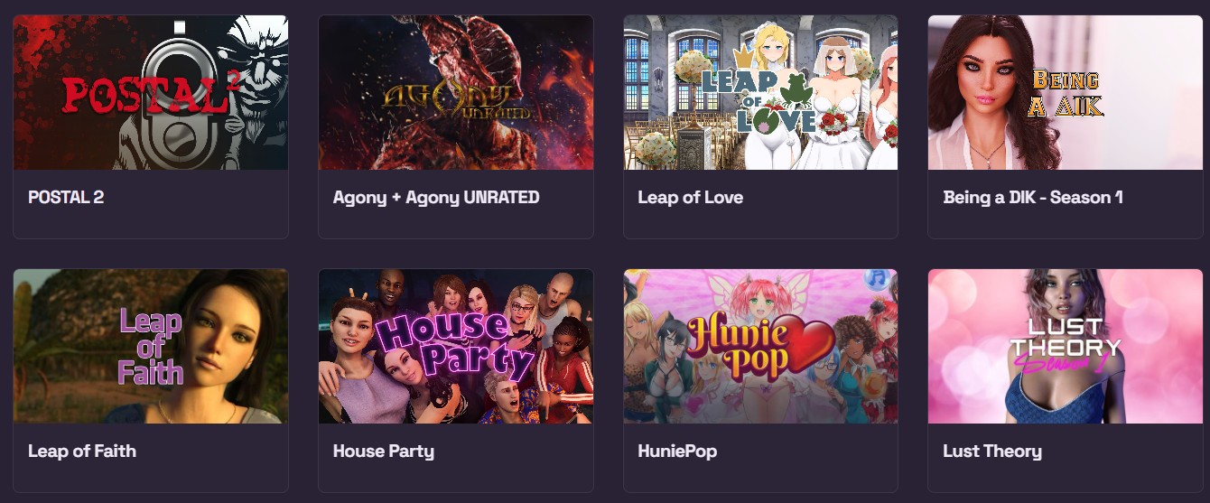Click the "HuniePop" title text

click(x=677, y=451)
